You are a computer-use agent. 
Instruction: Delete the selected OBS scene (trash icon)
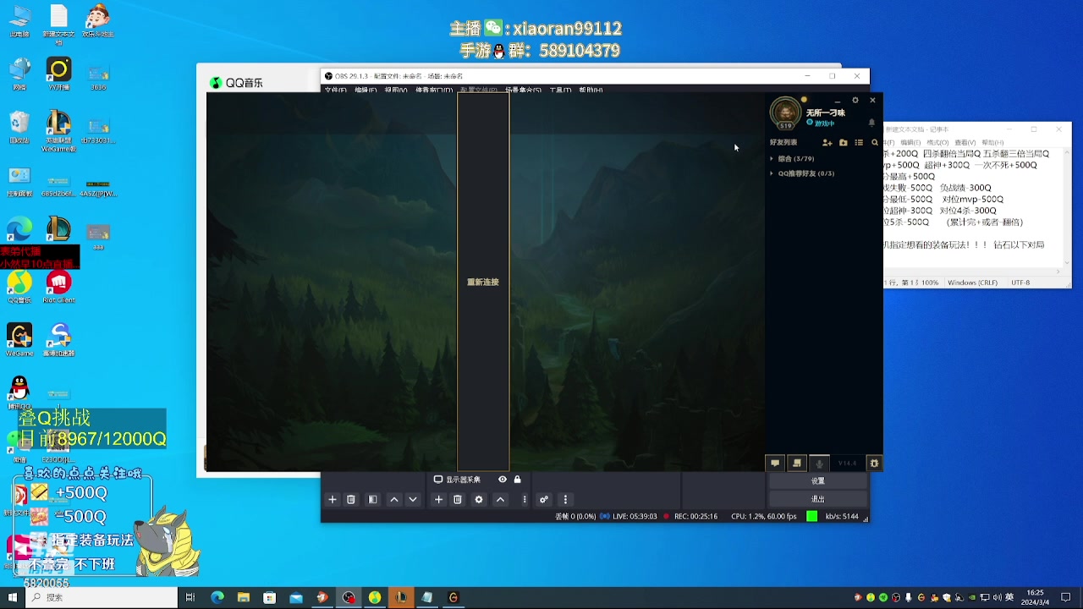click(x=351, y=500)
